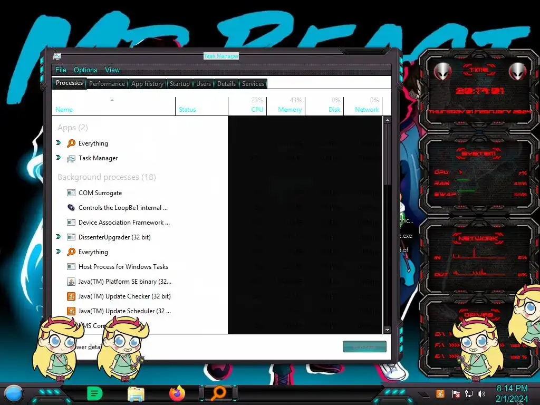Click the Everything app magnifier icon under Apps

click(x=71, y=143)
